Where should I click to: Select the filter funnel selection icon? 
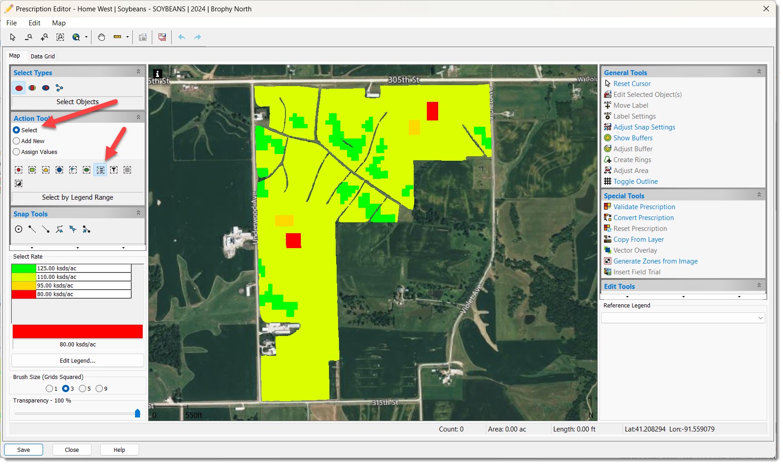click(x=114, y=170)
